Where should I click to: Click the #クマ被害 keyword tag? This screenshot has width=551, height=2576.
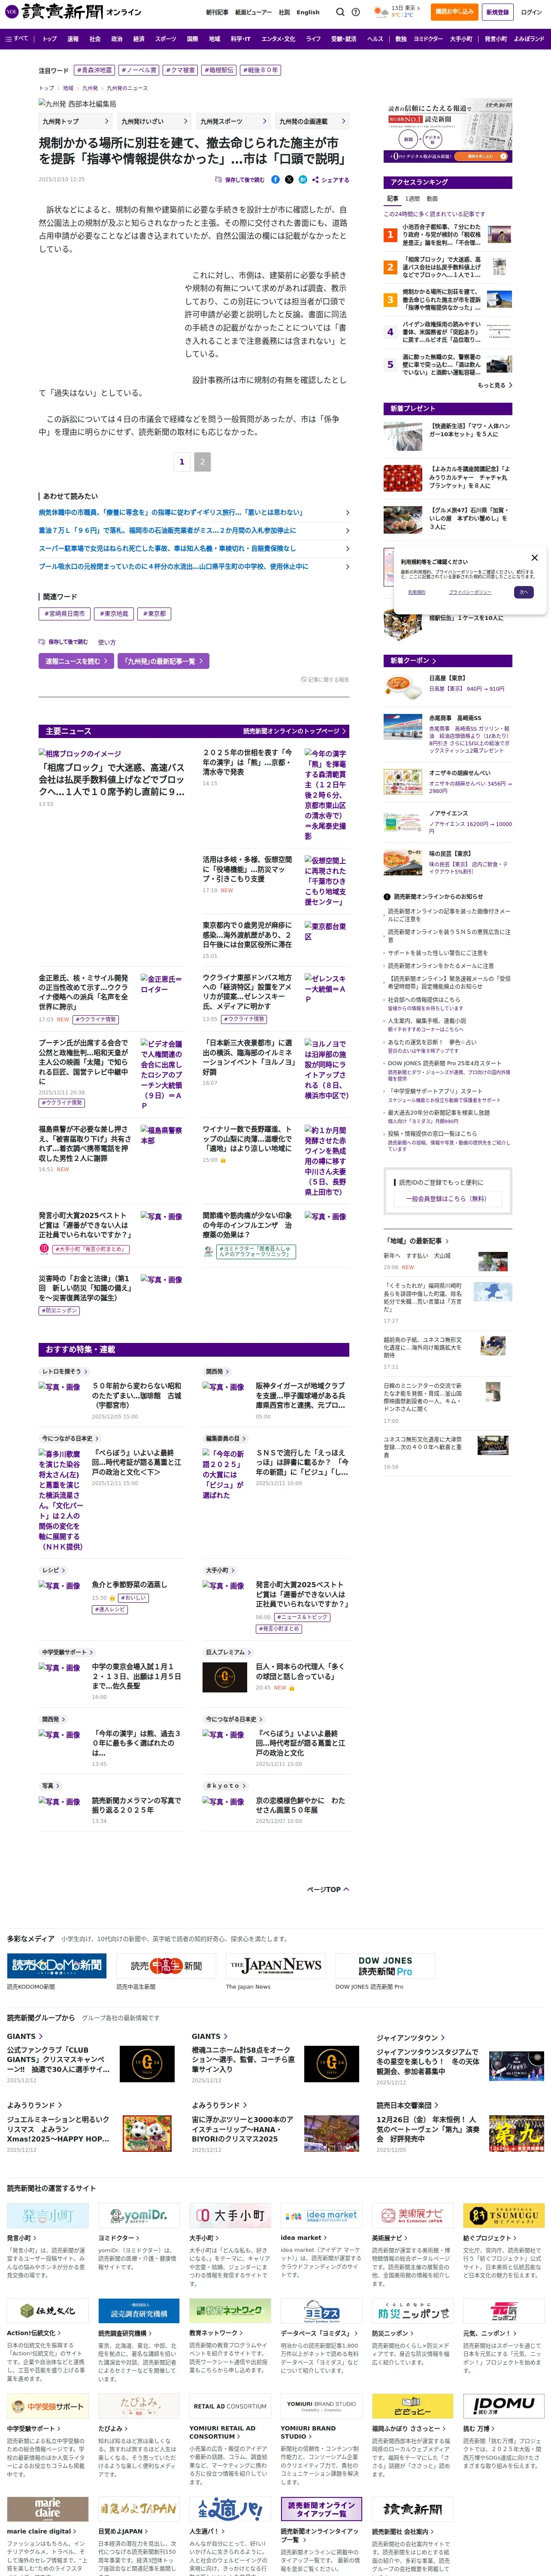[180, 71]
